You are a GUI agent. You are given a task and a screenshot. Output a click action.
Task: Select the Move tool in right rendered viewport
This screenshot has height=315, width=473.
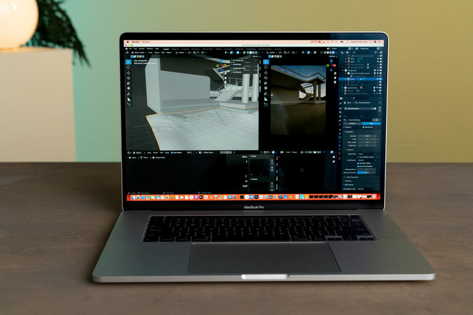tap(266, 73)
